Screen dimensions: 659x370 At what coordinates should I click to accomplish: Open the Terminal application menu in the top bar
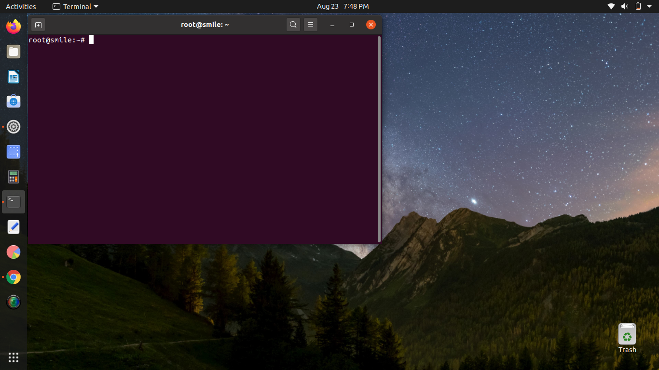point(75,6)
